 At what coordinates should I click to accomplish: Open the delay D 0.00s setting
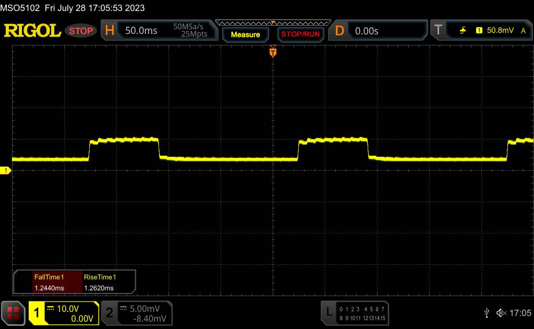378,31
